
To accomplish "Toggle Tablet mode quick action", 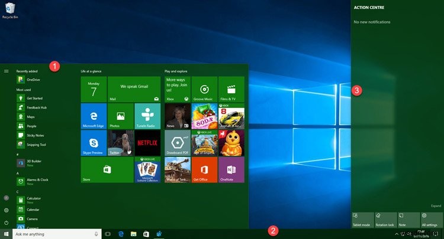I will coord(363,220).
